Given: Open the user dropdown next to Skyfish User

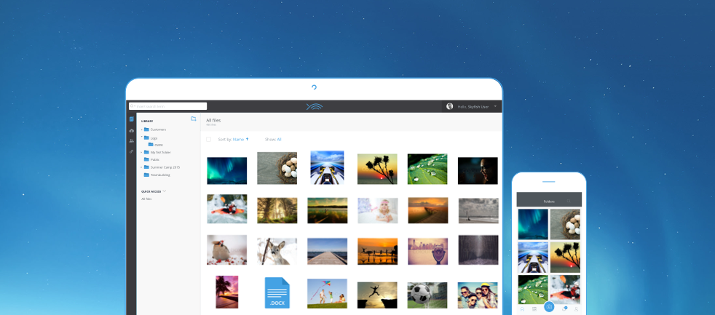Looking at the screenshot, I should point(495,106).
